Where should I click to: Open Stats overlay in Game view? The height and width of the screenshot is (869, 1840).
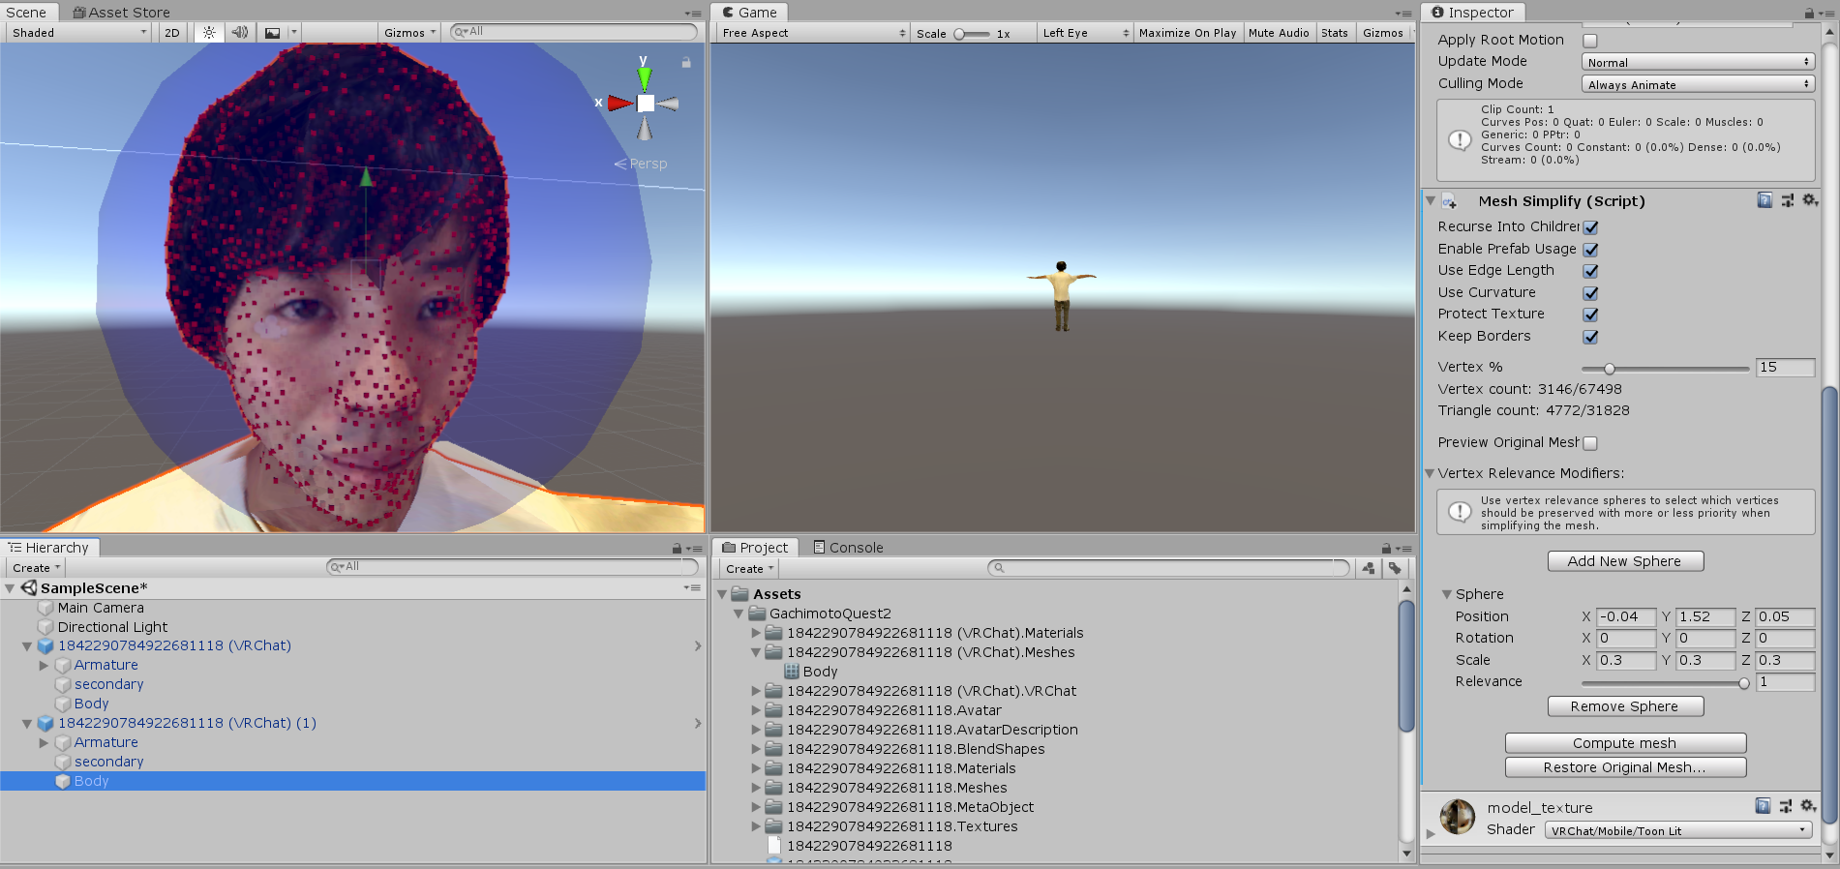[1335, 32]
